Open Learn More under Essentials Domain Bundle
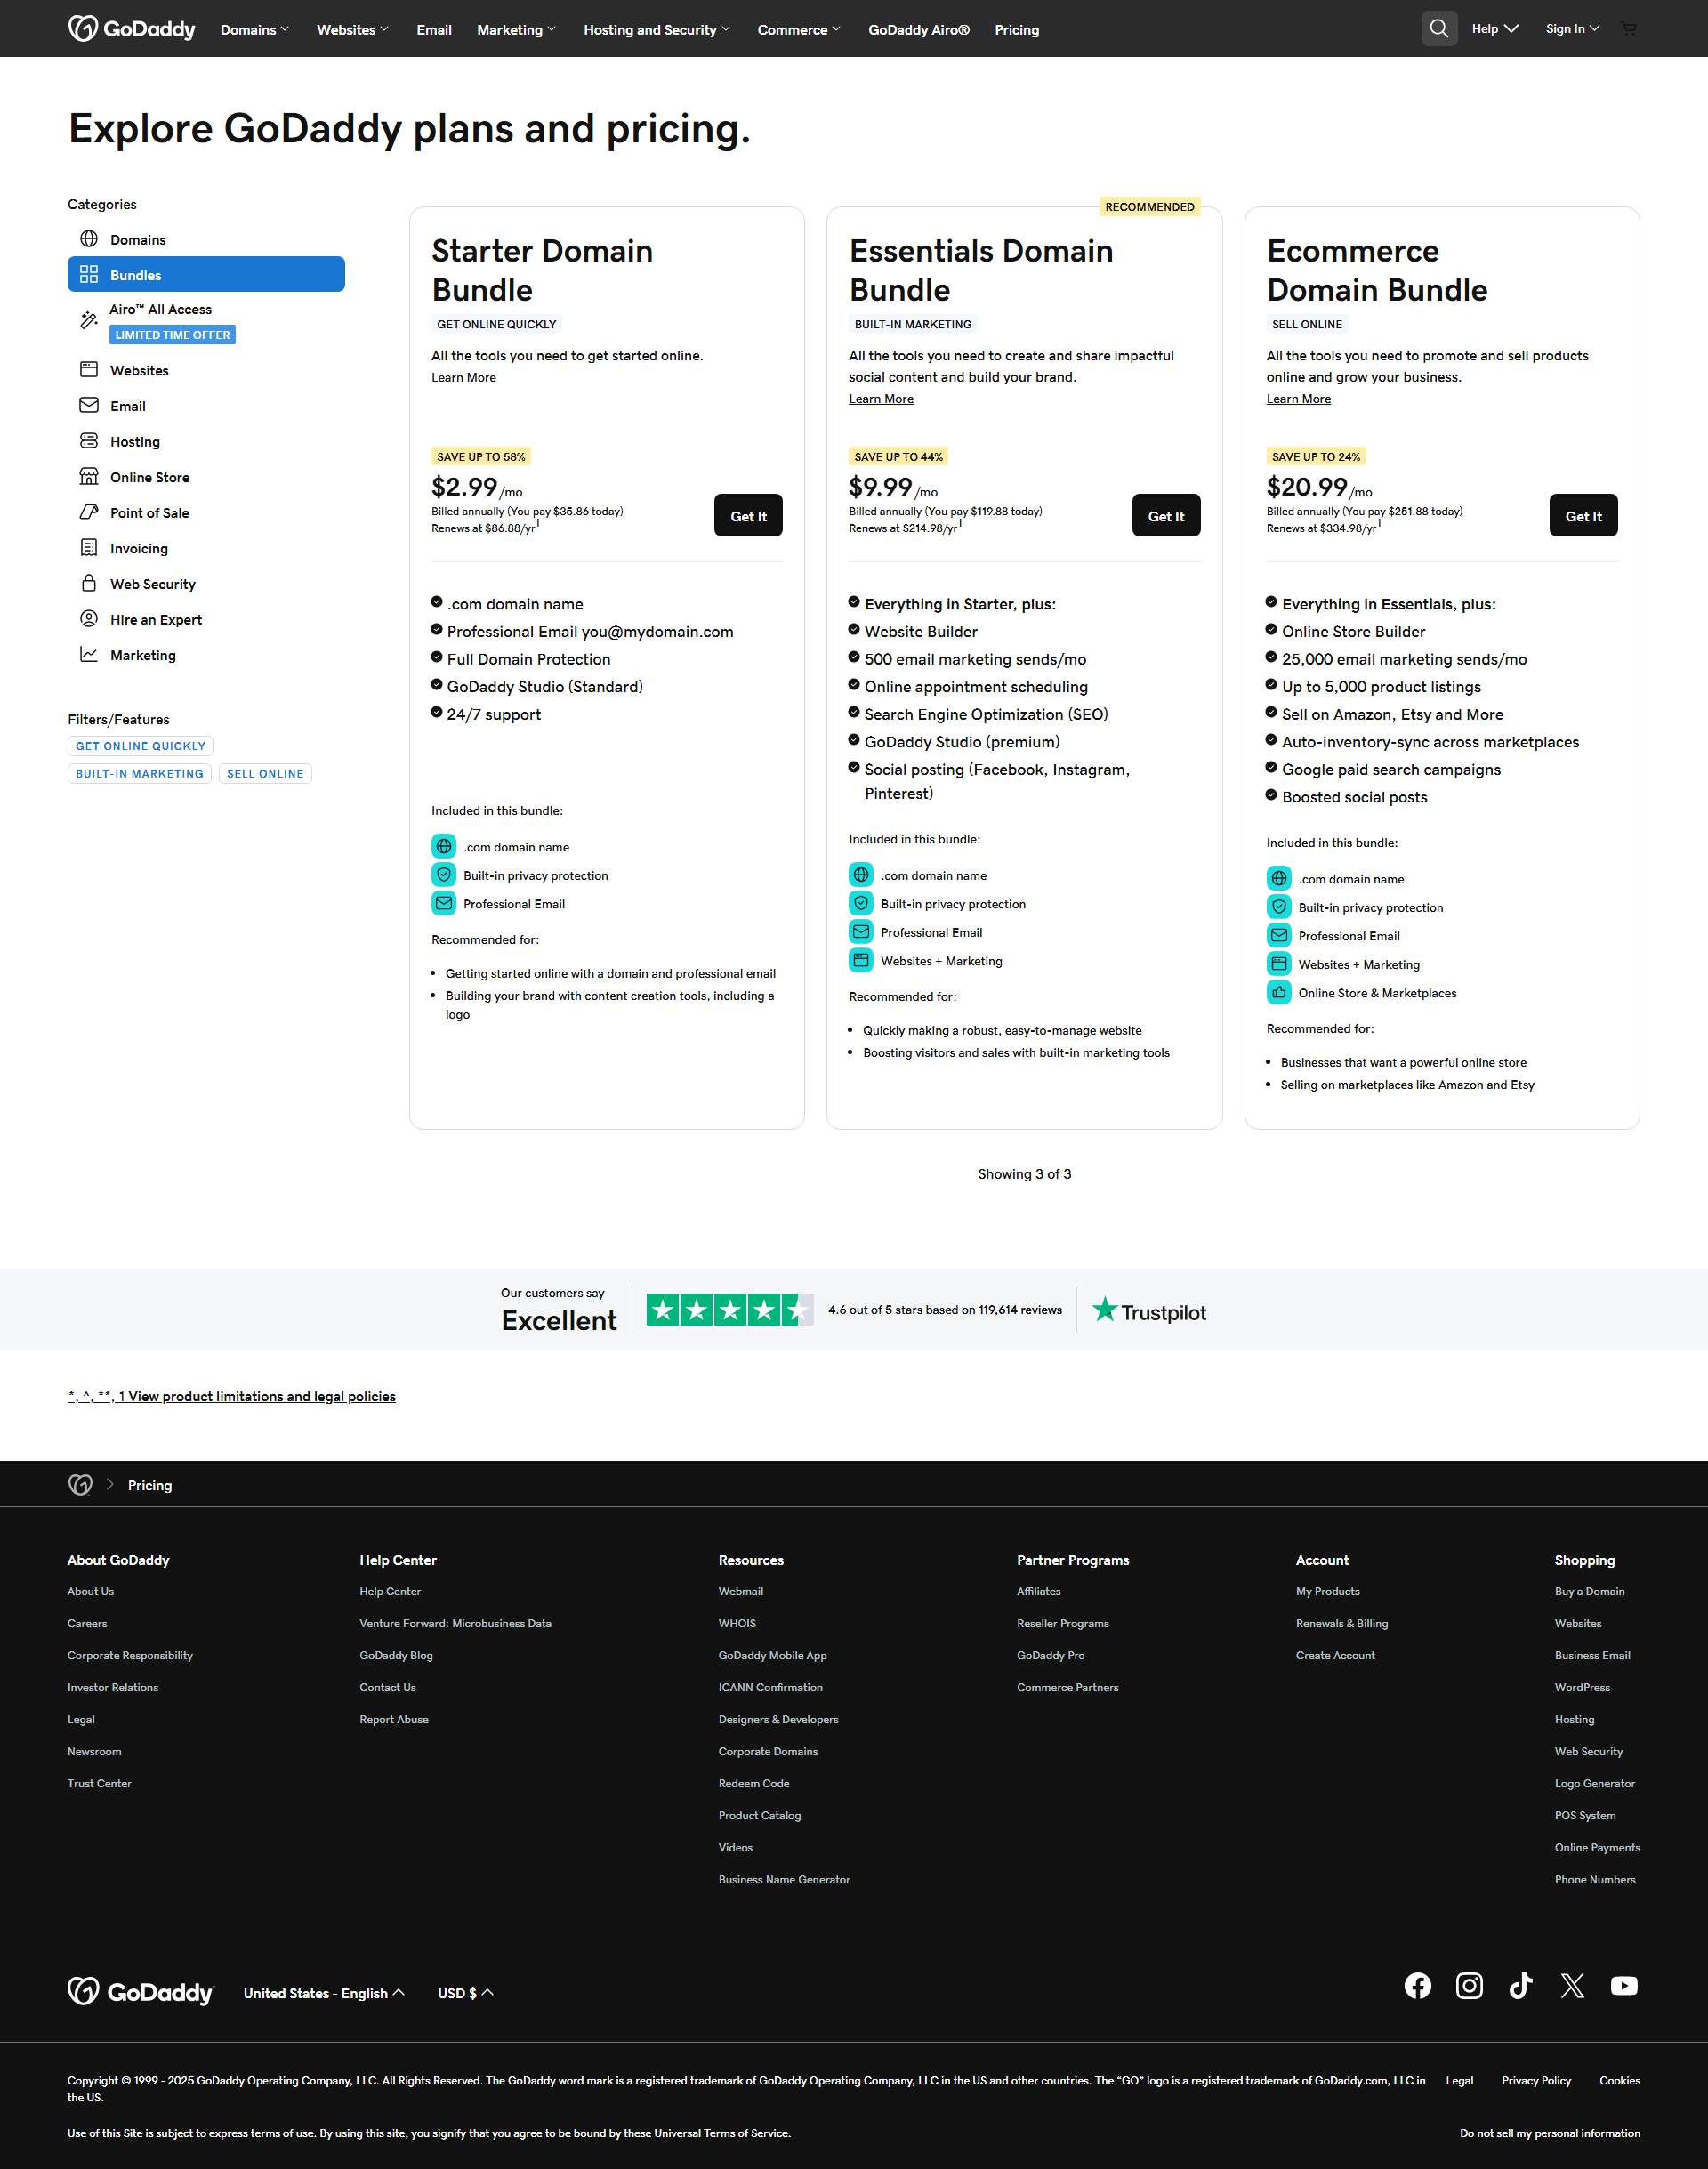Image resolution: width=1708 pixels, height=2169 pixels. tap(881, 398)
